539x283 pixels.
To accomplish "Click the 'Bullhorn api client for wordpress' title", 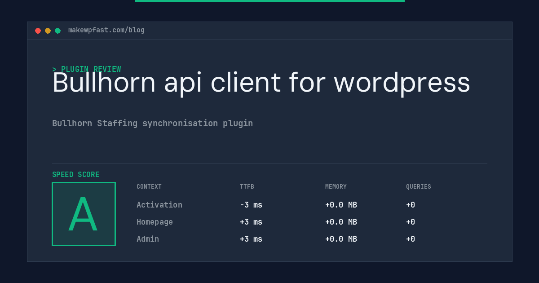I will pyautogui.click(x=261, y=83).
